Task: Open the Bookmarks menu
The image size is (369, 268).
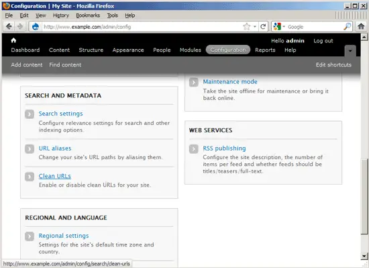Action: click(88, 15)
